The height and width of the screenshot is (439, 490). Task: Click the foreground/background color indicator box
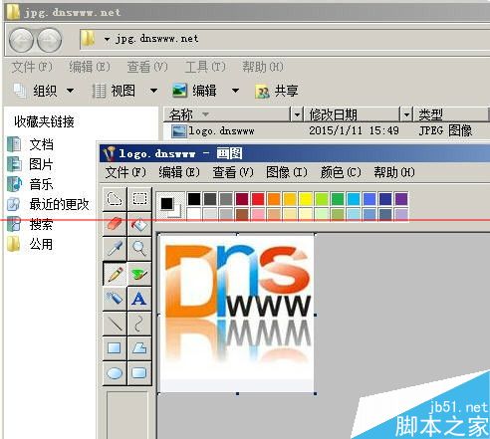(x=170, y=206)
